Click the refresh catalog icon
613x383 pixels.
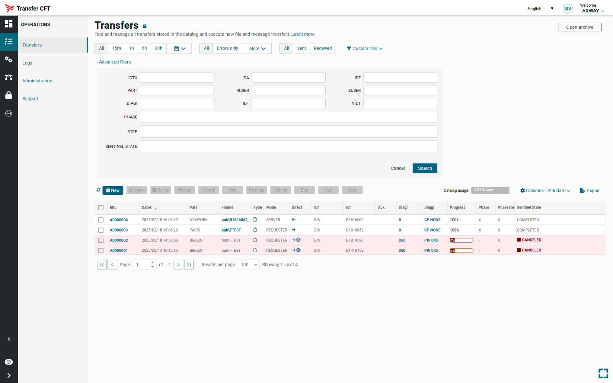coord(98,190)
